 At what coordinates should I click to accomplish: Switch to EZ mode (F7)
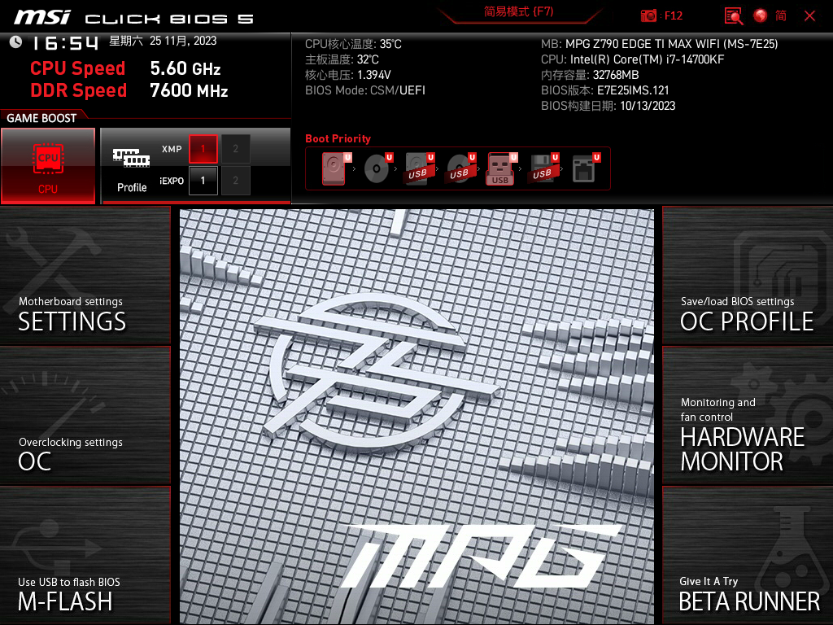pos(518,11)
